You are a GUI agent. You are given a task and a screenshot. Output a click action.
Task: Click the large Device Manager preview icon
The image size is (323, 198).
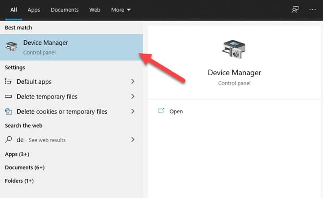click(234, 49)
